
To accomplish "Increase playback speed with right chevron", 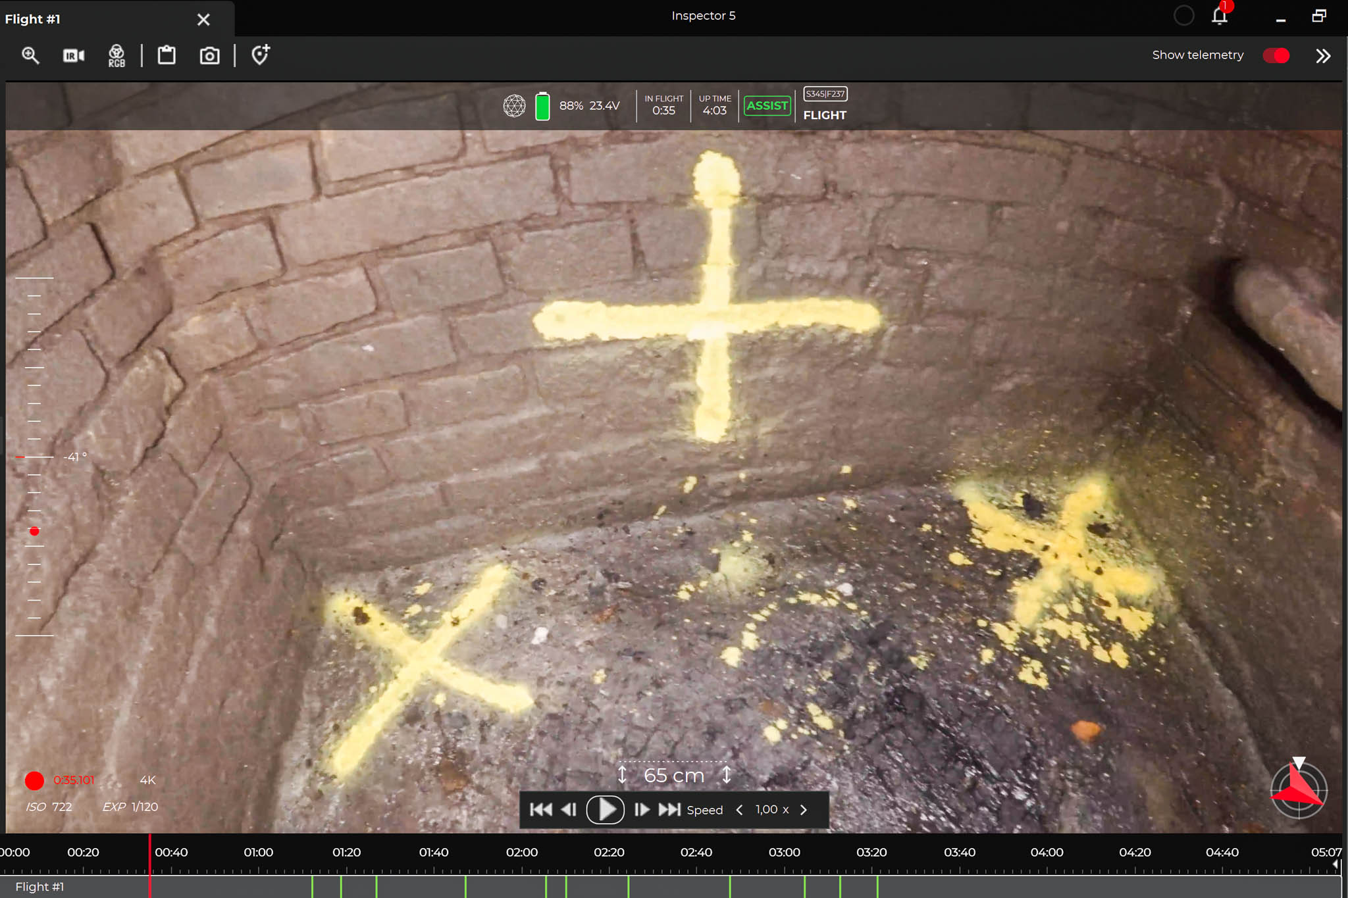I will pos(804,810).
